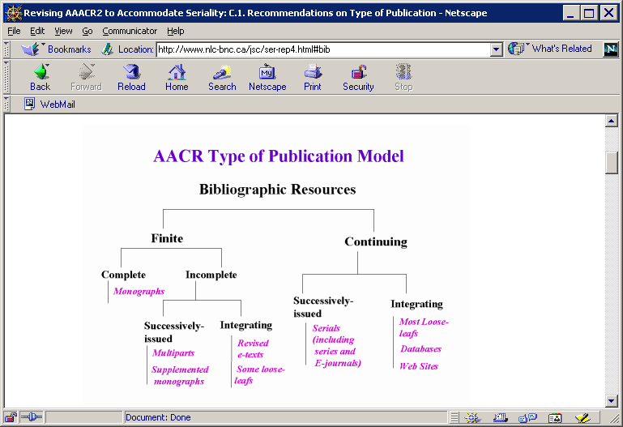Image resolution: width=623 pixels, height=427 pixels.
Task: Open the Security info icon
Action: tap(358, 78)
